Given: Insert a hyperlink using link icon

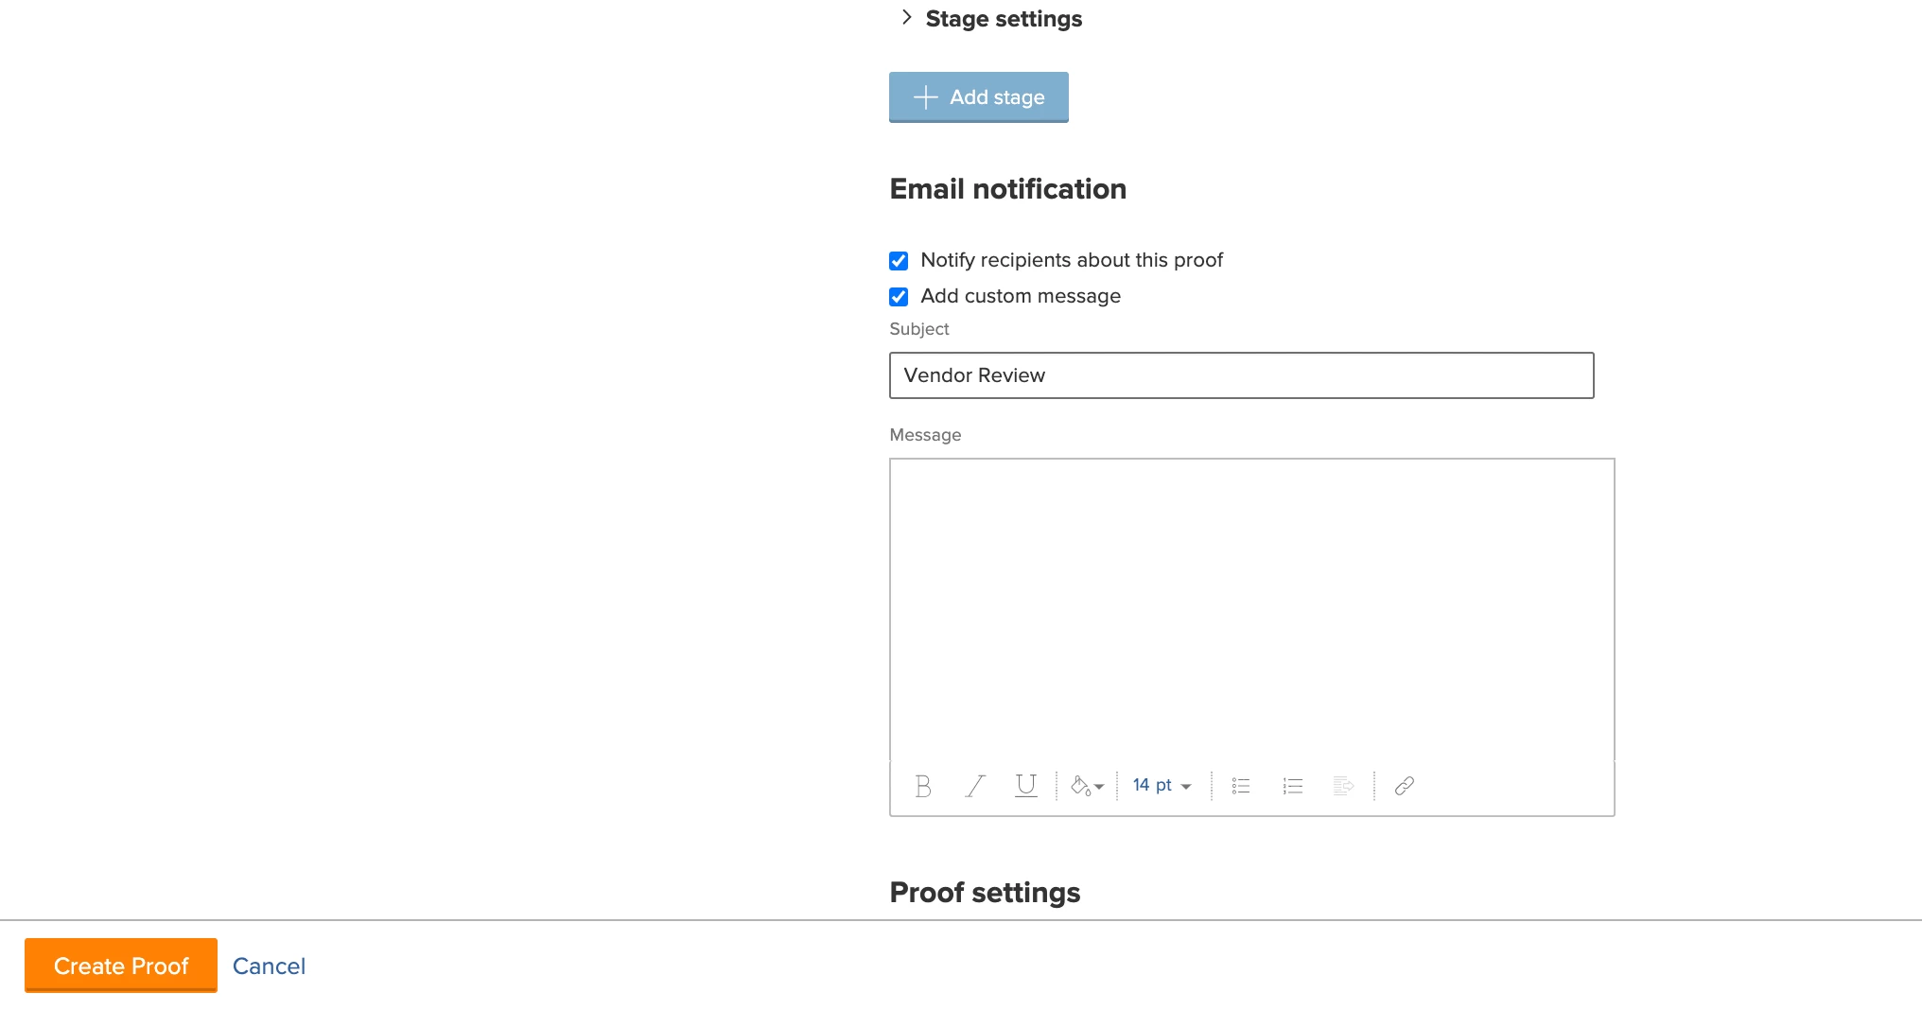Looking at the screenshot, I should (1405, 786).
